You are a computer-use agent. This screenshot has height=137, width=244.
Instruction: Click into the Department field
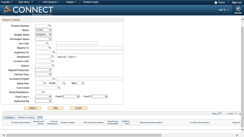[43, 57]
